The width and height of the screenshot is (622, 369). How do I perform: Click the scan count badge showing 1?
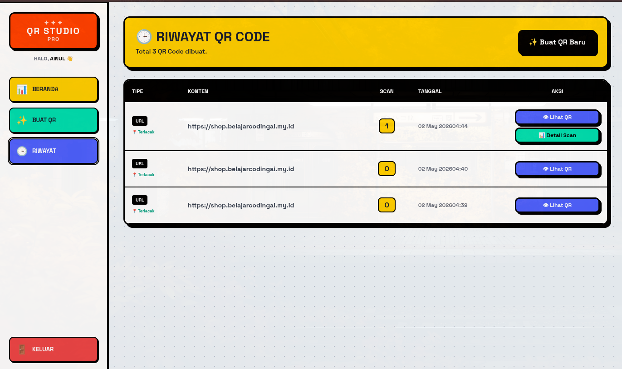(x=387, y=126)
